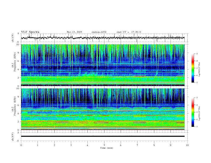This screenshot has height=163, width=211.
Task: Click the 'VLF Spectra' title text
Action: (x=30, y=32)
